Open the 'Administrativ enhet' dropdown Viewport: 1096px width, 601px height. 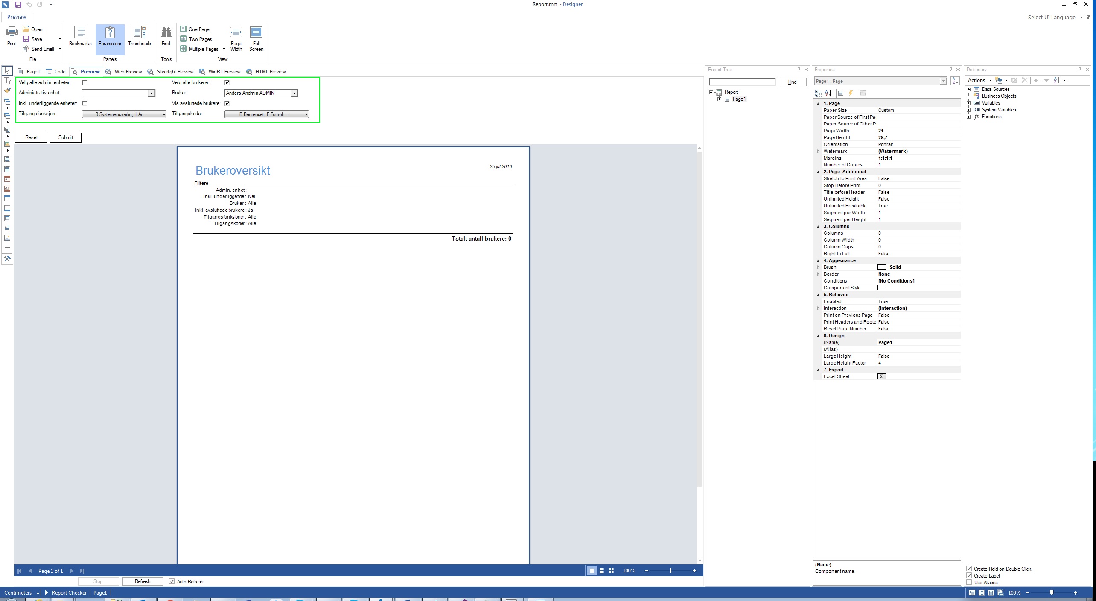[151, 93]
